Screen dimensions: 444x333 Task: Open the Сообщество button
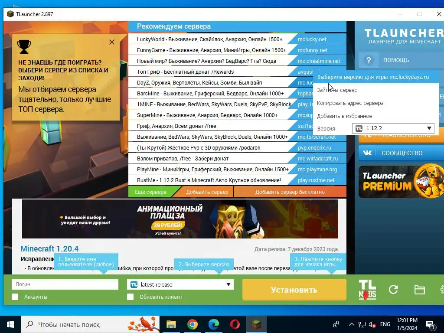tap(402, 153)
